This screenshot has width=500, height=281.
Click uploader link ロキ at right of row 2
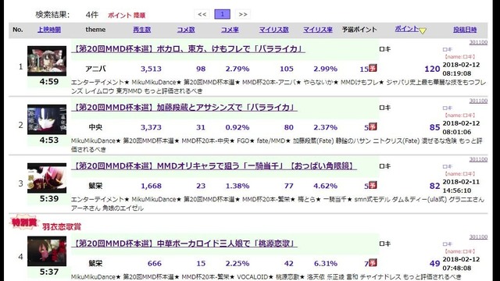[448, 108]
